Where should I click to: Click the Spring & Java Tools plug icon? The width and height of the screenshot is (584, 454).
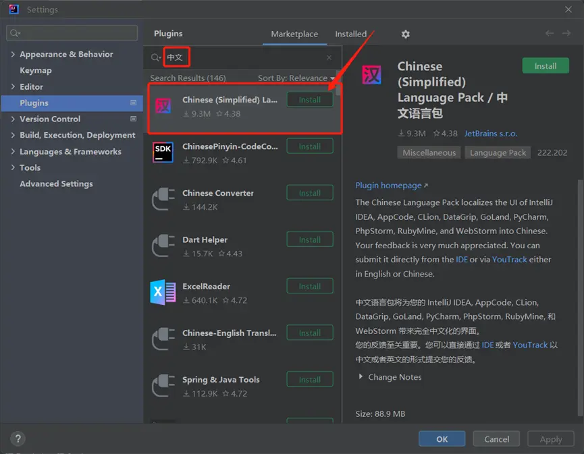[x=163, y=385]
